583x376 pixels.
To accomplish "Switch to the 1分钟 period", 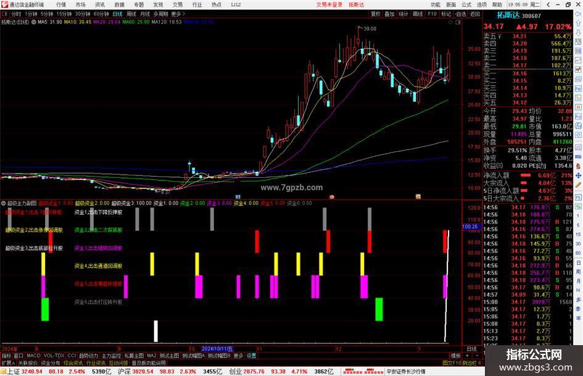I will (x=31, y=14).
